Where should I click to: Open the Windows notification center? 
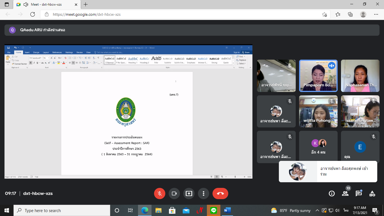(x=375, y=210)
